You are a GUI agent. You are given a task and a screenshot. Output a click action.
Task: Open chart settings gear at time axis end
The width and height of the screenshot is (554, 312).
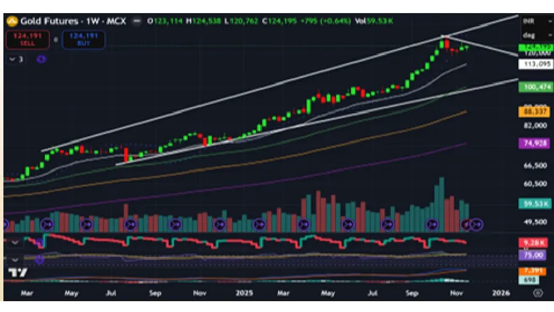(x=538, y=293)
